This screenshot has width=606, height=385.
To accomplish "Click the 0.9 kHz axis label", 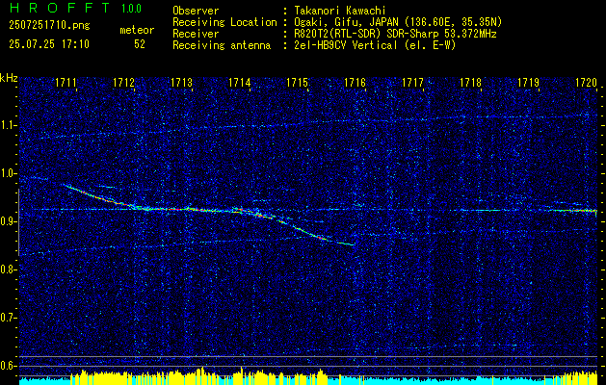I will click(7, 221).
